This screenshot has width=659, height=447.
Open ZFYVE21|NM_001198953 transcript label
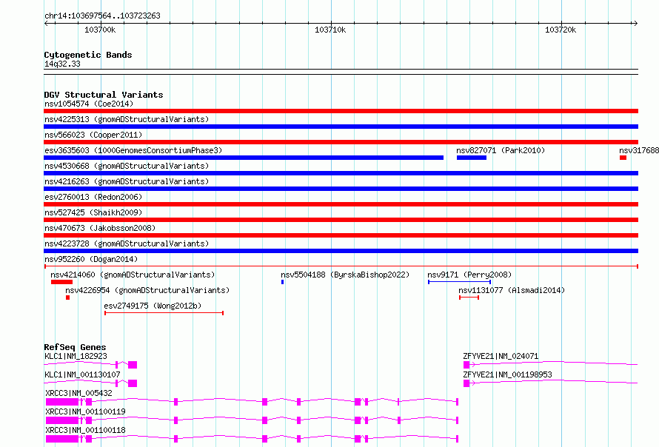[x=507, y=374]
